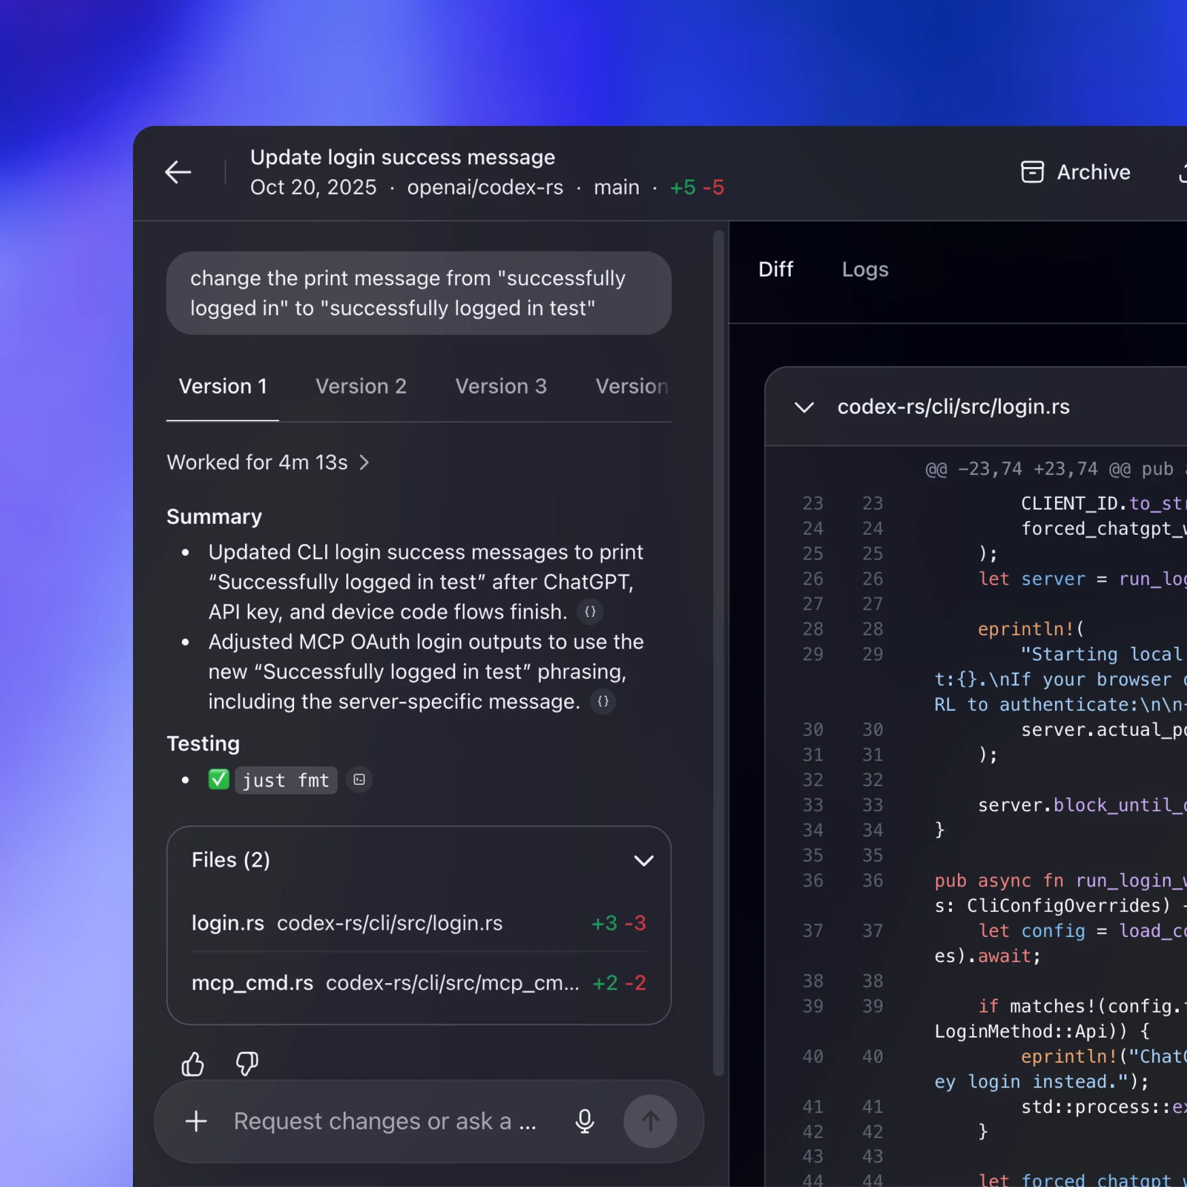The height and width of the screenshot is (1187, 1187).
Task: Focus the Request changes input field
Action: [x=385, y=1121]
